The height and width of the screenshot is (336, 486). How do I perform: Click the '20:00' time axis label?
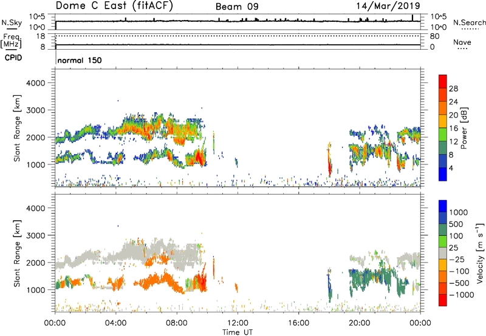(360, 323)
